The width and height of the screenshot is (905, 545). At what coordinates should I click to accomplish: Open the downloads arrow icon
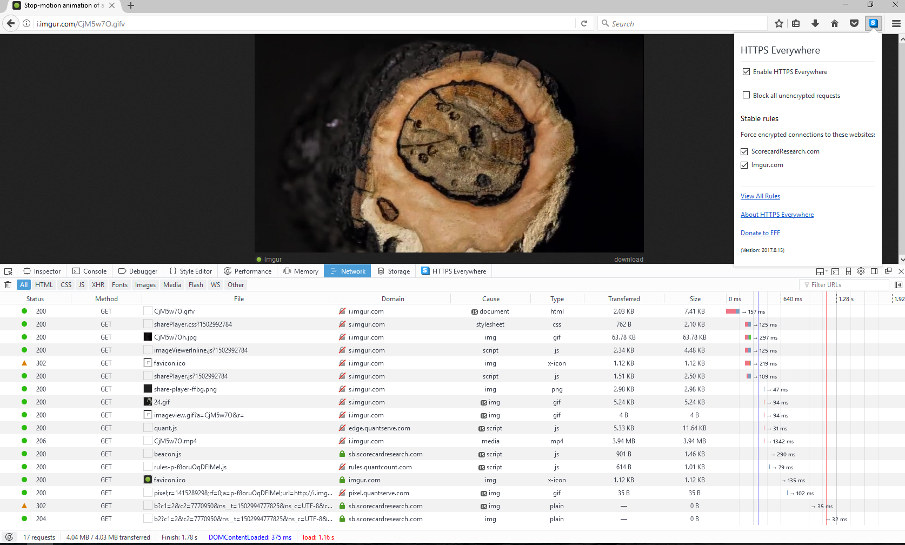tap(815, 23)
